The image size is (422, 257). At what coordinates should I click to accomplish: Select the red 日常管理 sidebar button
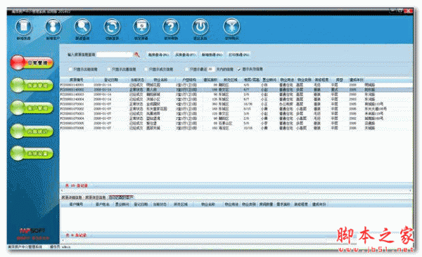(x=32, y=63)
